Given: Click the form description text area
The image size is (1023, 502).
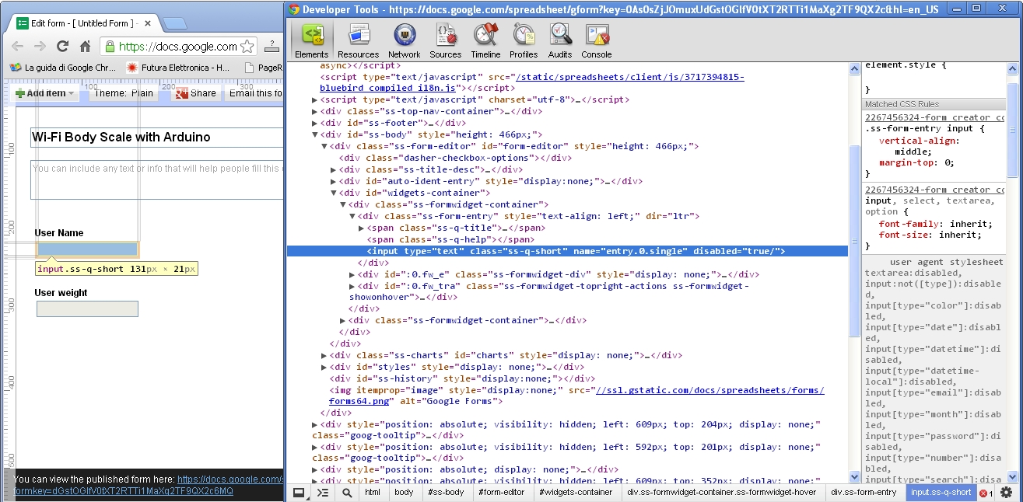Looking at the screenshot, I should tap(157, 180).
